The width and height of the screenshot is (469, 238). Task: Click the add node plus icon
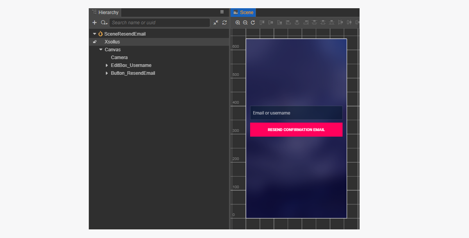94,23
